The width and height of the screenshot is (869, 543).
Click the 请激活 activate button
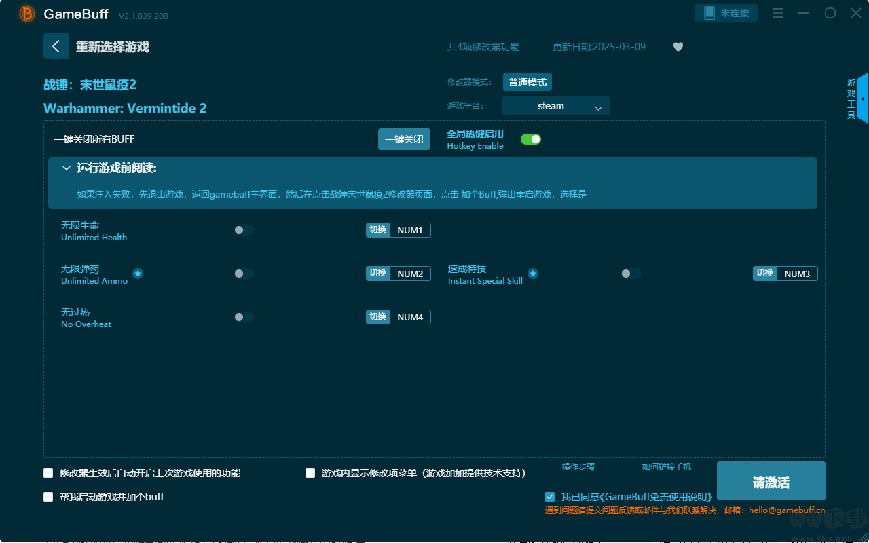(x=771, y=481)
